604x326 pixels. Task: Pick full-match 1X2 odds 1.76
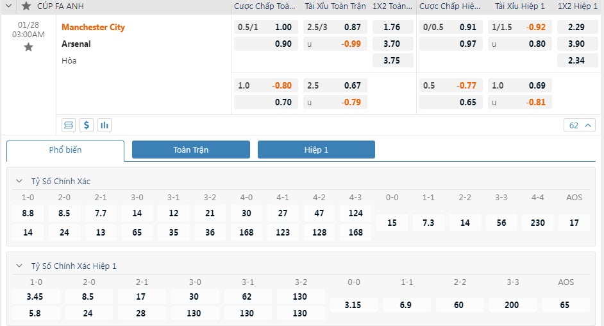[x=391, y=27]
